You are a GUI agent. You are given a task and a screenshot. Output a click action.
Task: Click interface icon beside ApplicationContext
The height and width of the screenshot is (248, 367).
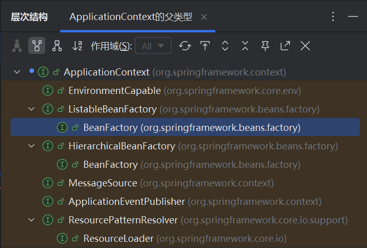[x=43, y=72]
